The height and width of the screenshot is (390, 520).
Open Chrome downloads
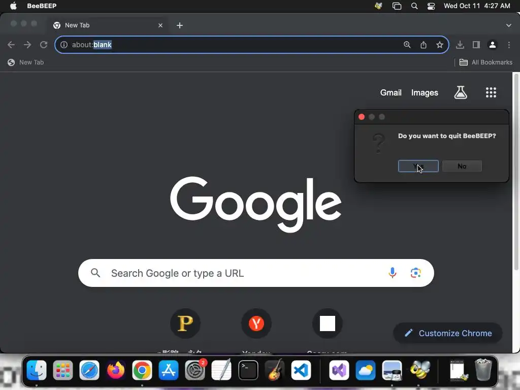(460, 45)
